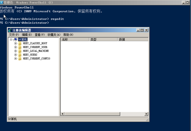Expand the HKEY_CLASSES_ROOT key
This screenshot has height=131, width=191.
pos(15,43)
